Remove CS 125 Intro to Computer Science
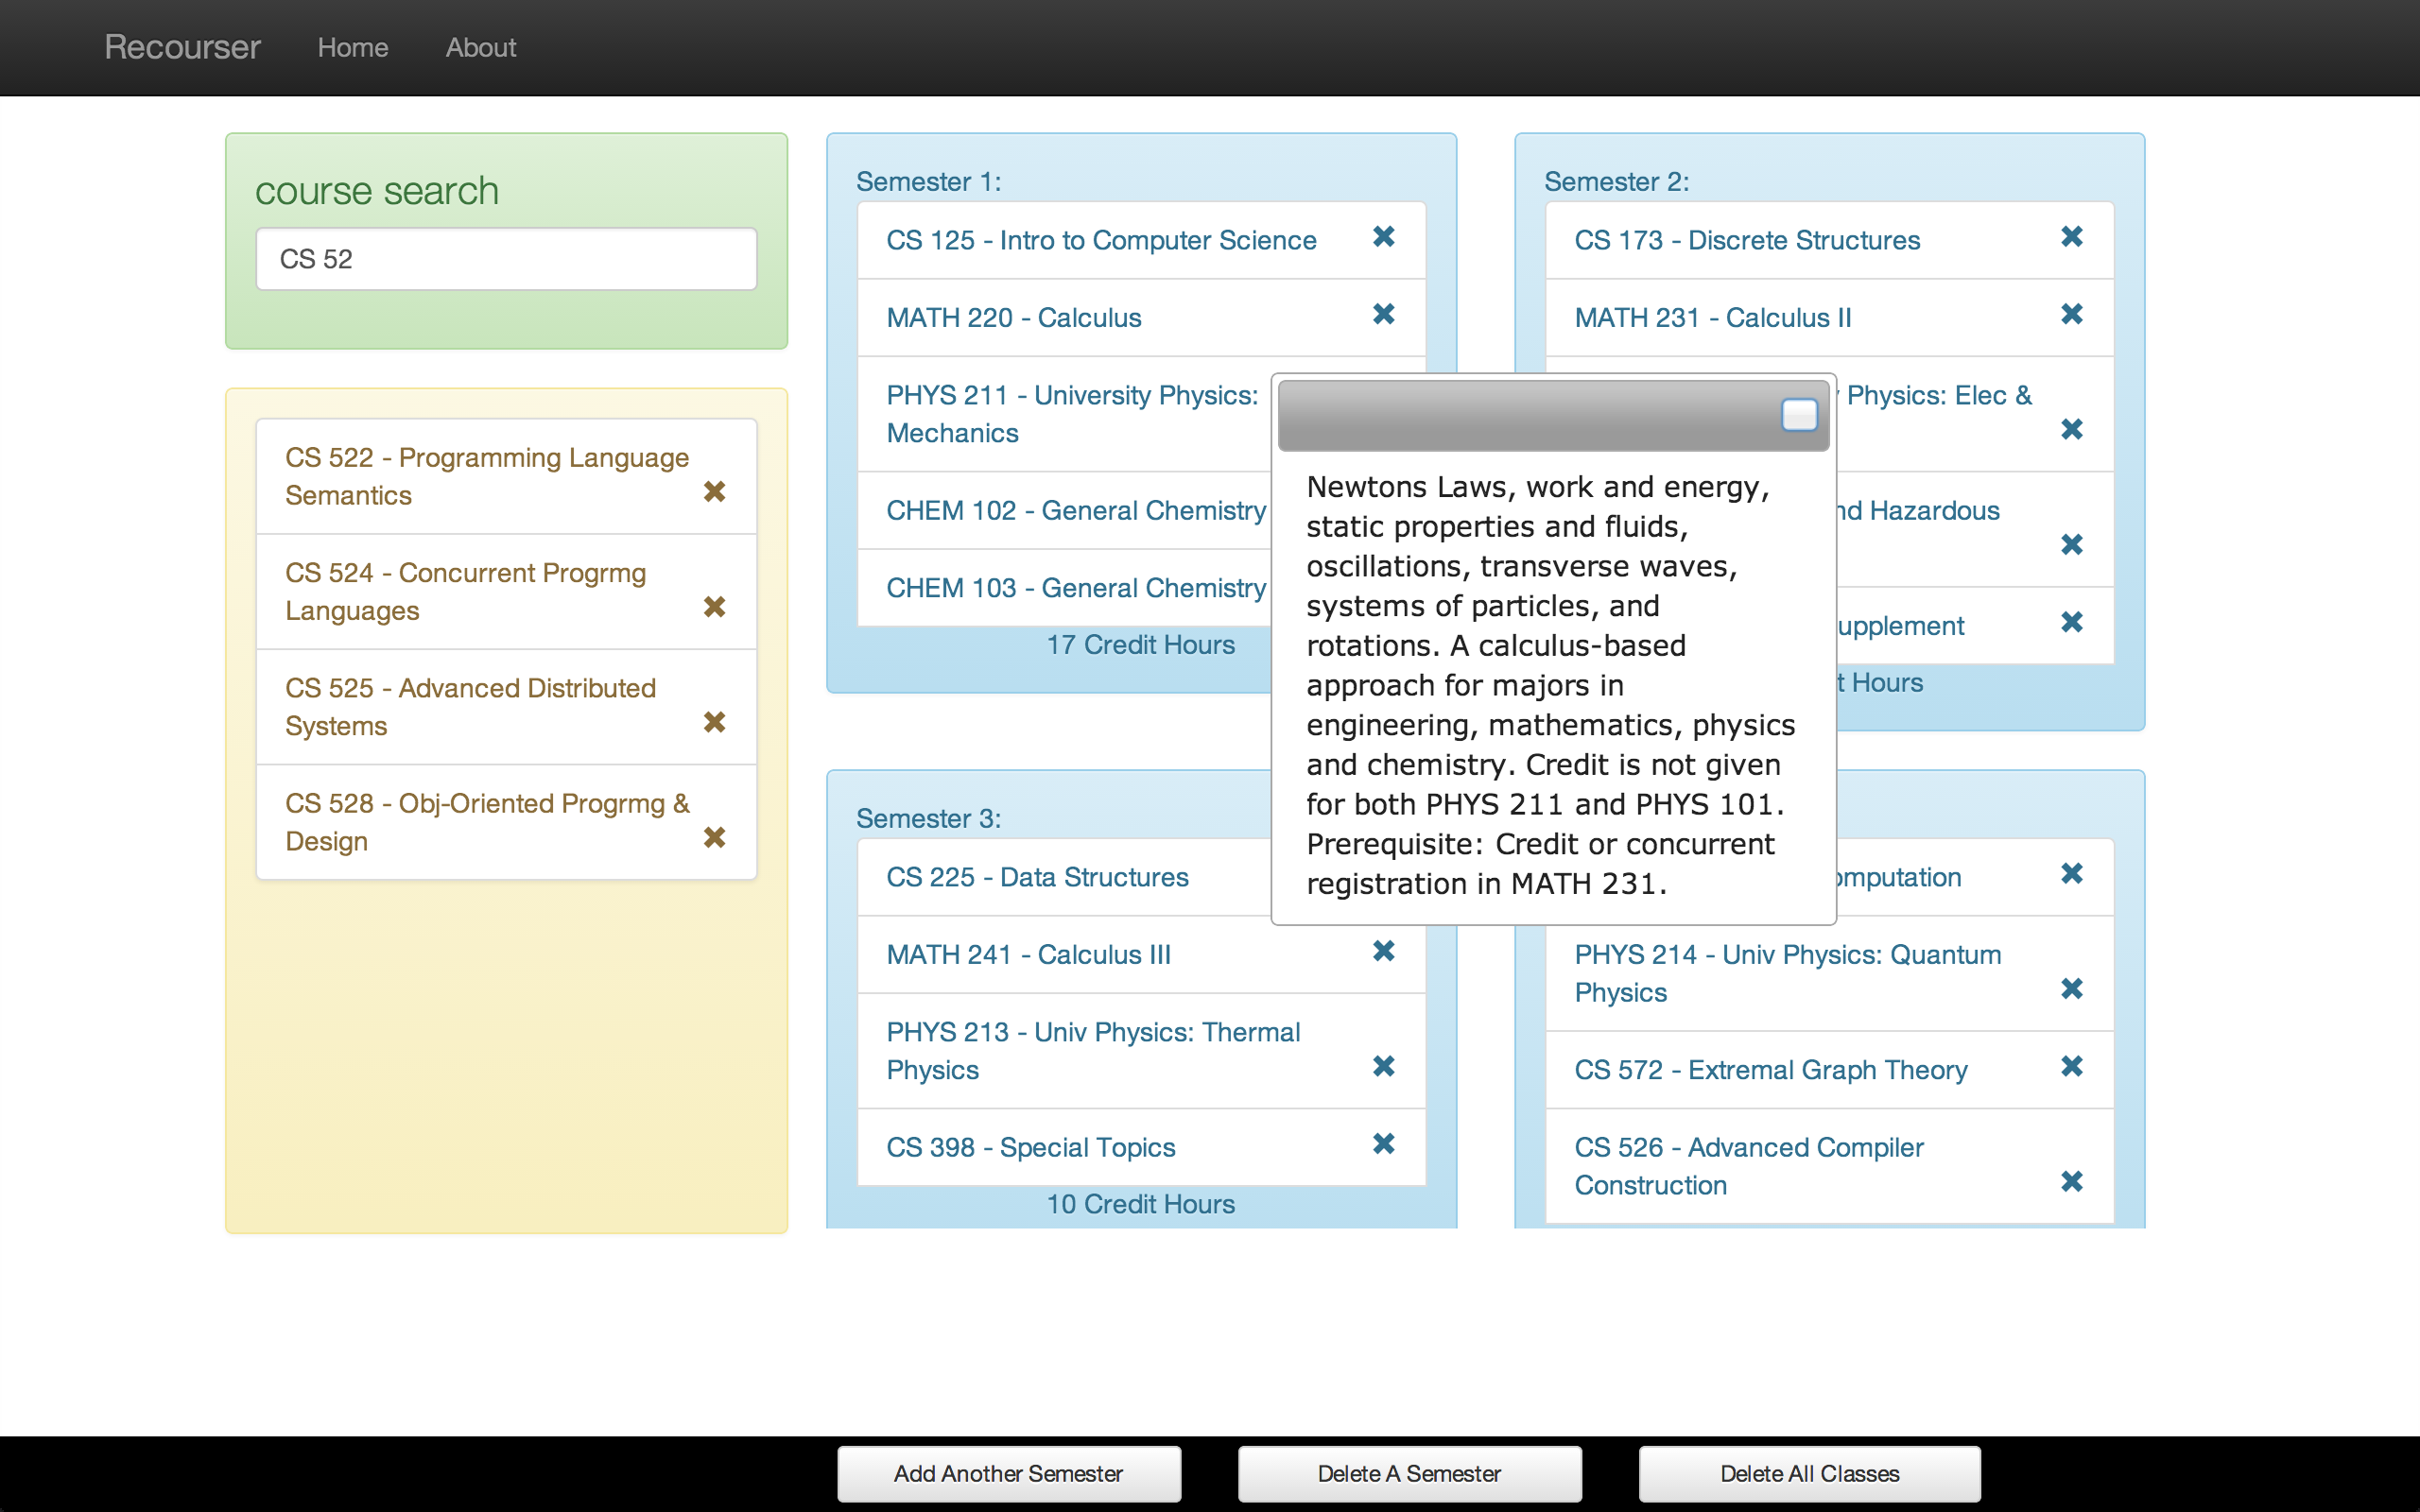This screenshot has width=2420, height=1512. (x=1383, y=237)
